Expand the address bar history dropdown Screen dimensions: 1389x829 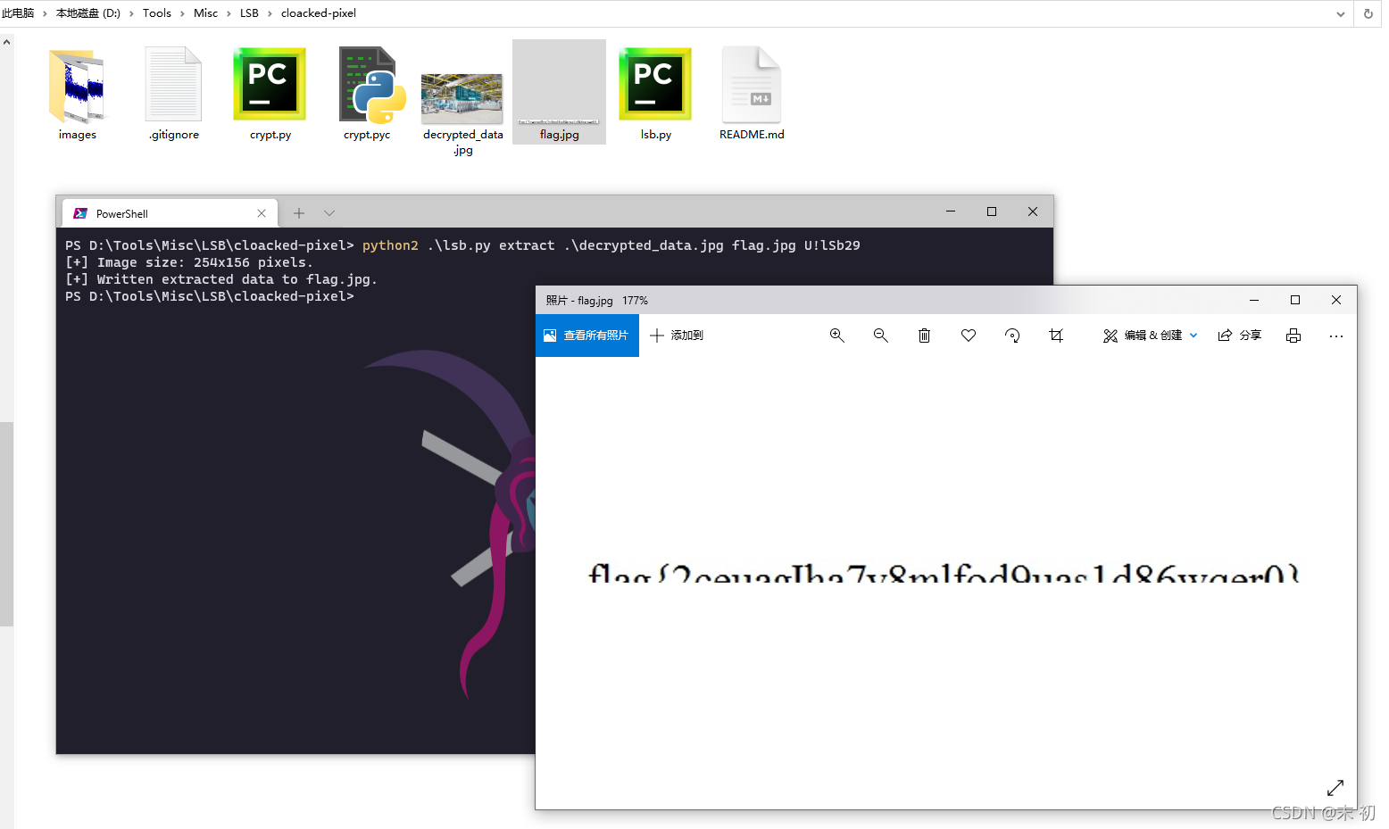pyautogui.click(x=1341, y=13)
